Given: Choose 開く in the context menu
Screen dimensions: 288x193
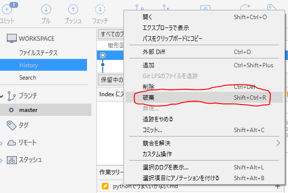Looking at the screenshot, I should [x=204, y=17].
